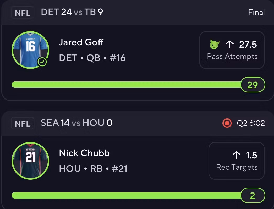Click the Nick Chubb player name
274x209 pixels.
point(84,153)
